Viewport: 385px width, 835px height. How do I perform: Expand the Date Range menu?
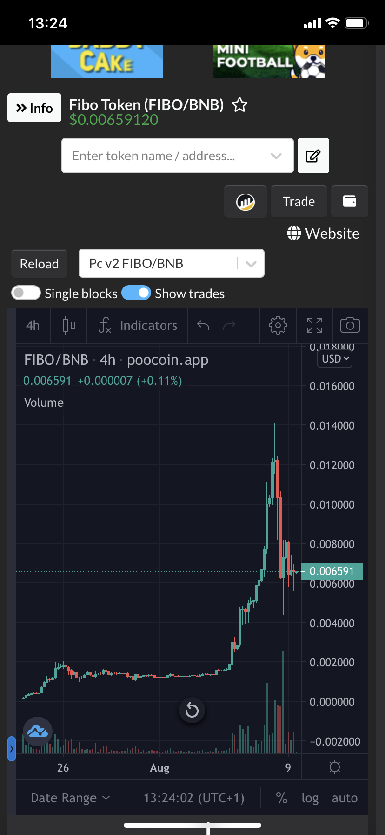coord(70,798)
